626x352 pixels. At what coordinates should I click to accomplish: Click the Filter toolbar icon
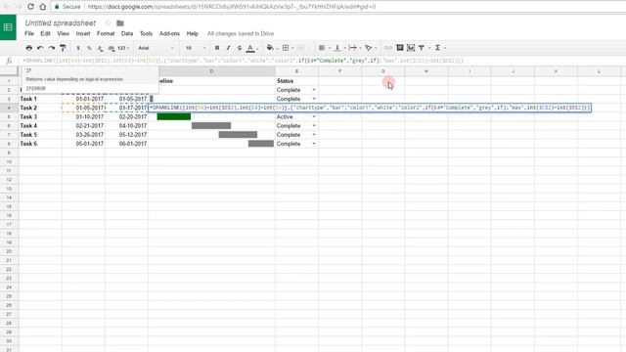422,48
